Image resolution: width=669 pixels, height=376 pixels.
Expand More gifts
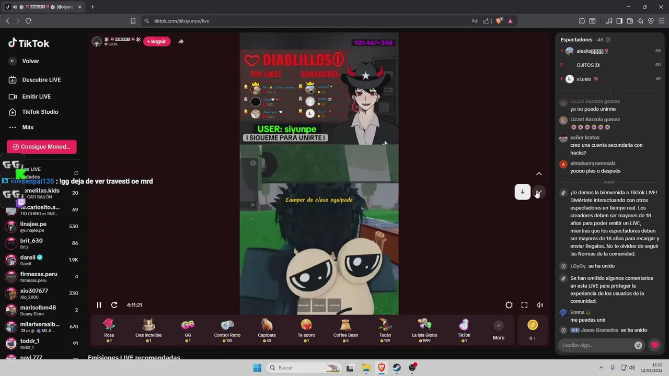coord(499,330)
